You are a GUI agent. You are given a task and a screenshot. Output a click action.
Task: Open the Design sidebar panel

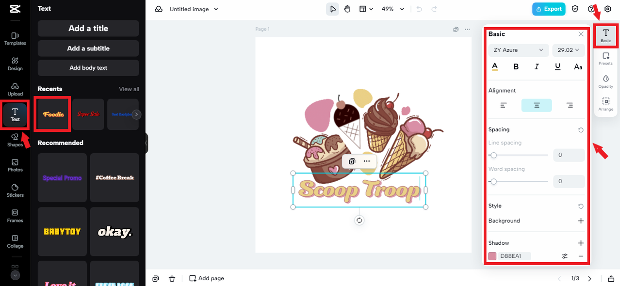point(15,64)
